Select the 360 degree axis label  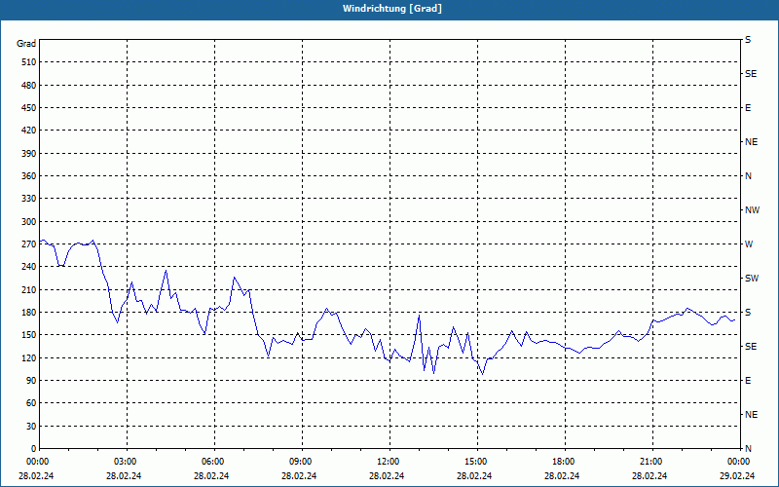(29, 176)
